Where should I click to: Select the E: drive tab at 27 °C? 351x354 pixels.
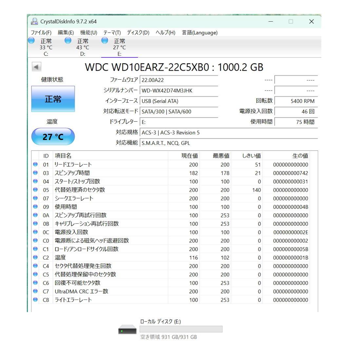[x=119, y=47]
